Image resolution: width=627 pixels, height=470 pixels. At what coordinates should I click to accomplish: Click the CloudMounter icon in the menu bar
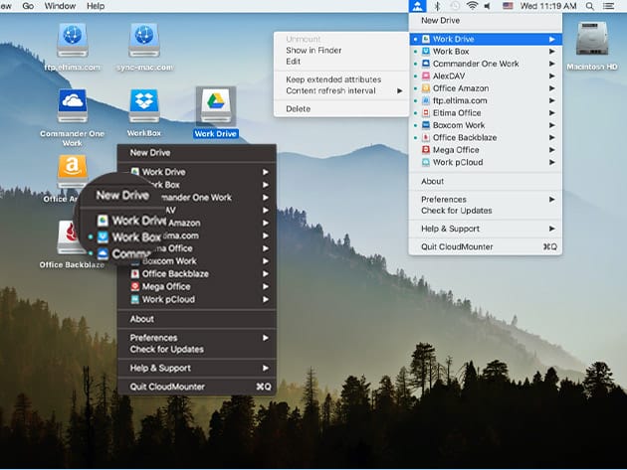pos(416,6)
